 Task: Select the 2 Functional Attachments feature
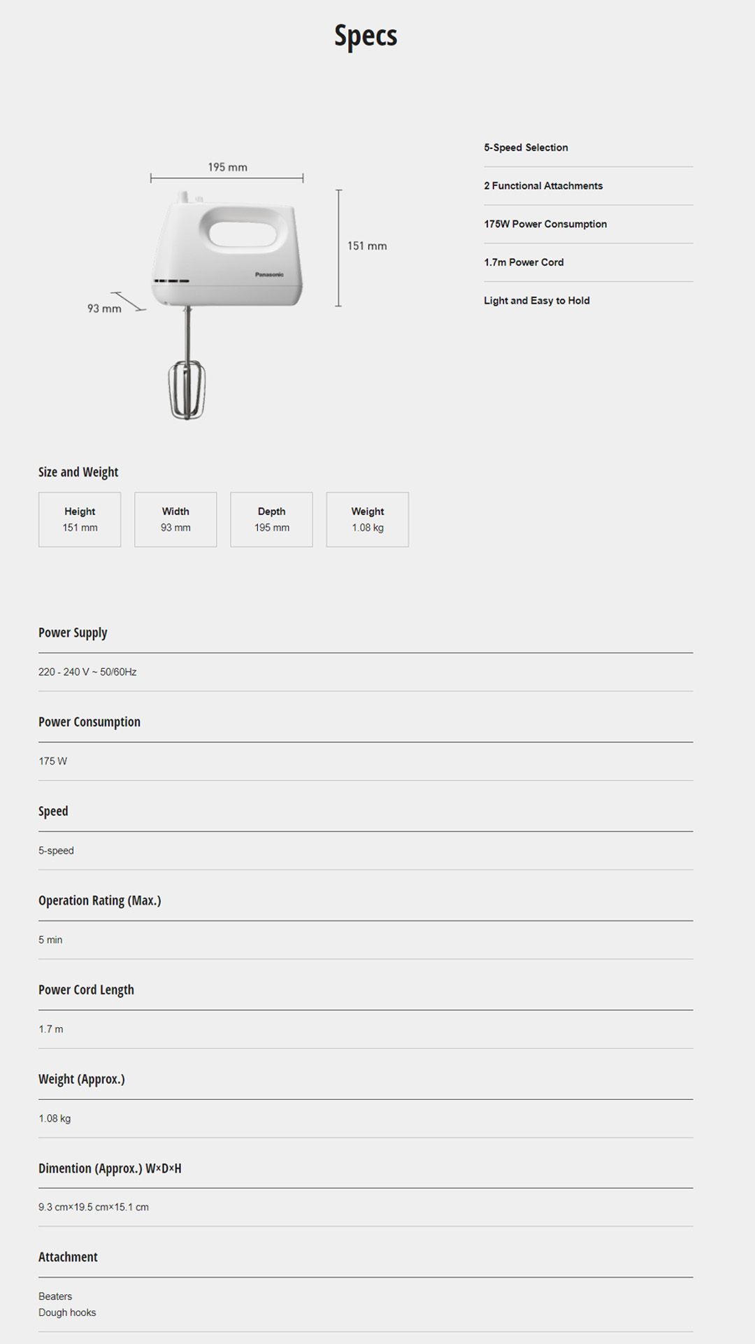543,185
